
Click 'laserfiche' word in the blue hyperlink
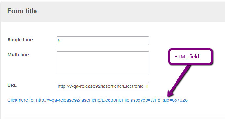(90, 100)
